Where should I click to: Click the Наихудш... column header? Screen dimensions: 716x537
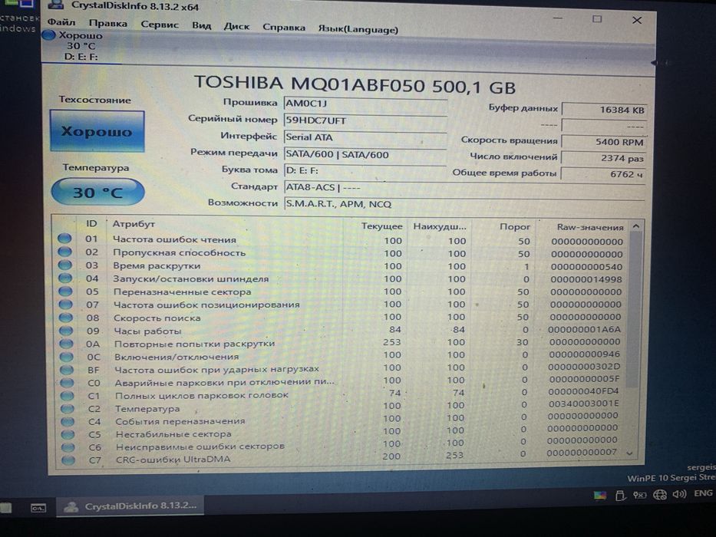tap(440, 227)
